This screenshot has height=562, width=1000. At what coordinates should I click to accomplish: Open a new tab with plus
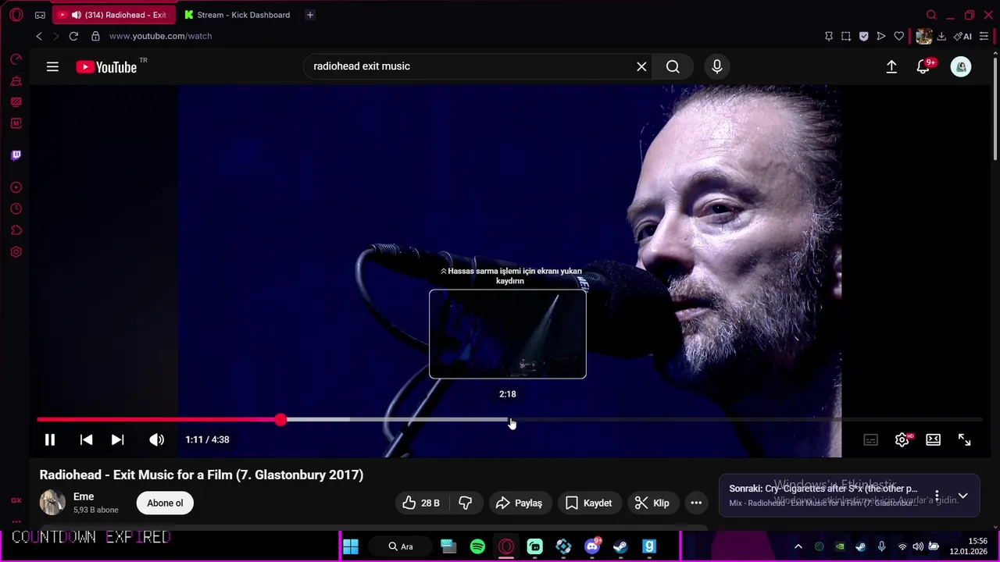coord(309,15)
